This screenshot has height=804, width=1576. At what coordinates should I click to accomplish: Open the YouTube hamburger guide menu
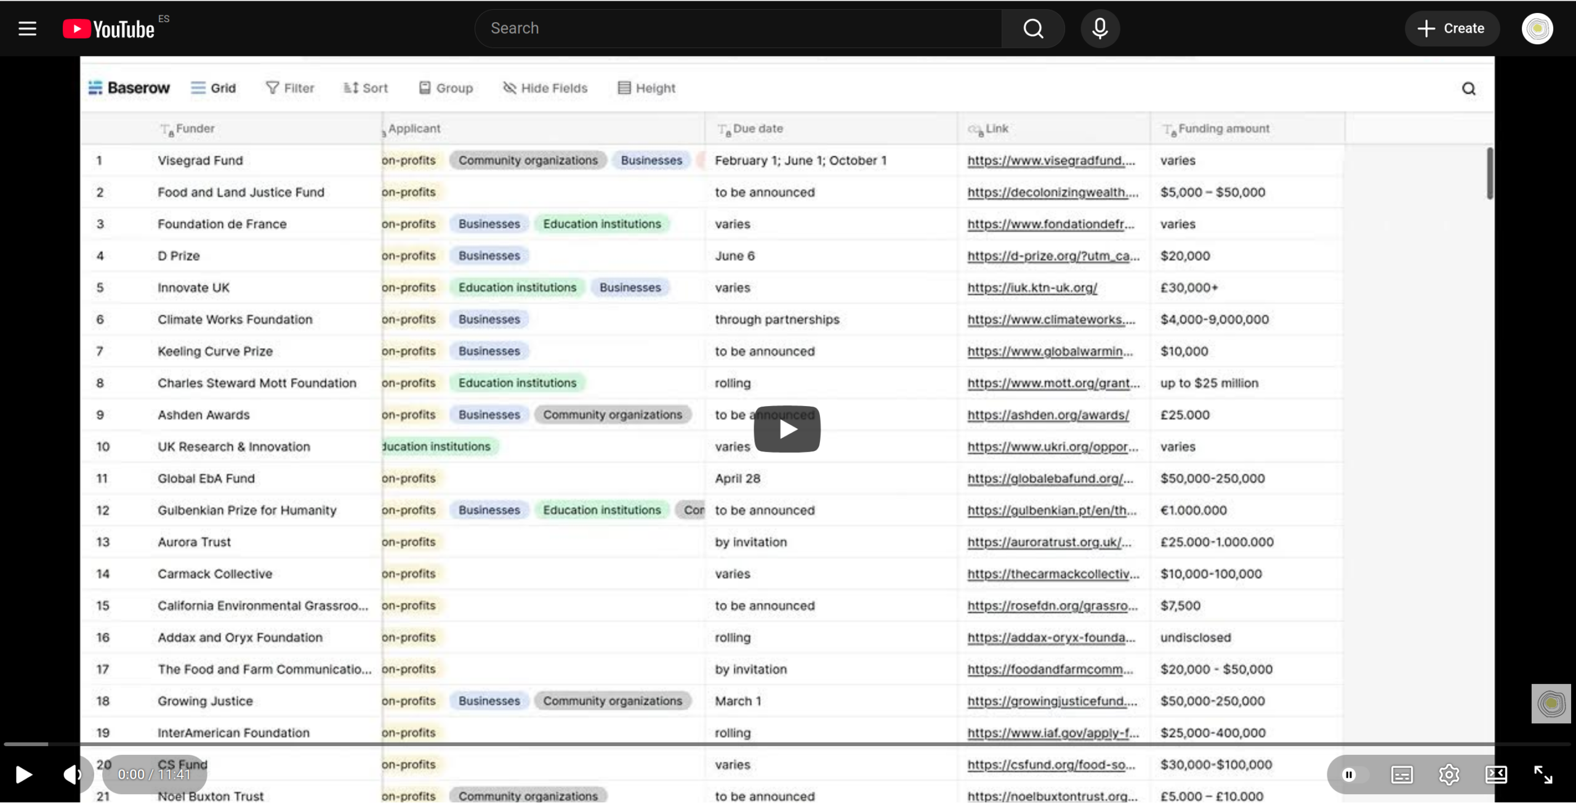[27, 28]
